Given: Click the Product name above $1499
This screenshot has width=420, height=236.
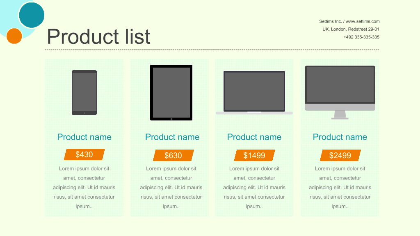Looking at the screenshot, I should [x=254, y=137].
